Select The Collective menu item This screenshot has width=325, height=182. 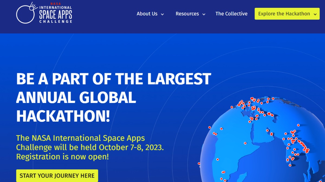tap(232, 14)
